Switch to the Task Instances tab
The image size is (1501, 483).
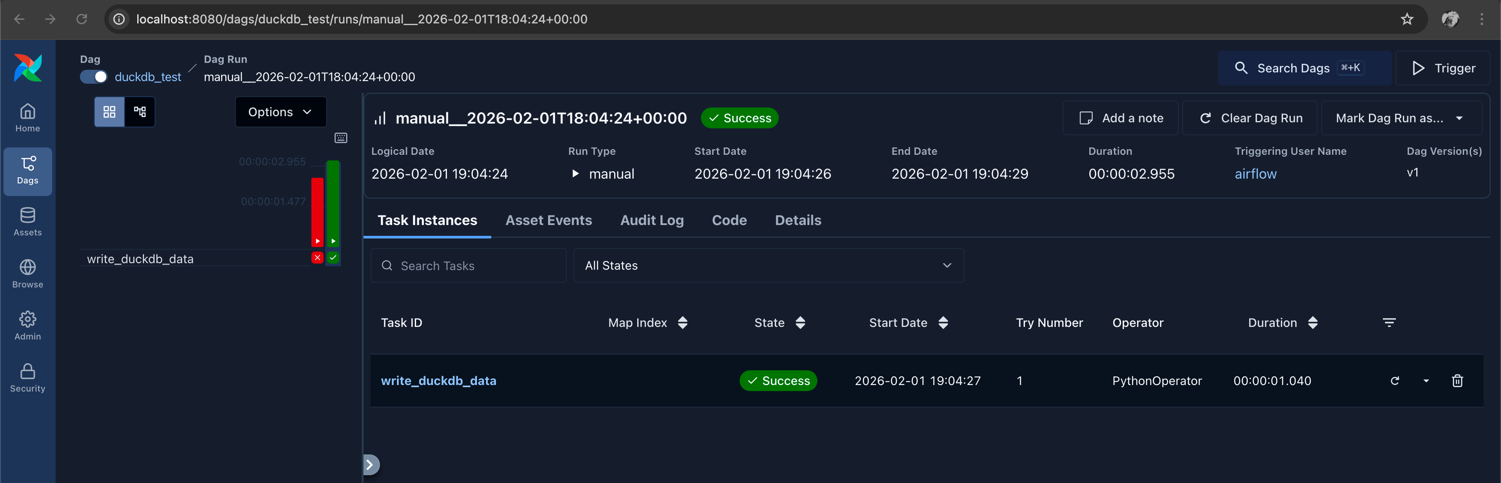(x=427, y=220)
